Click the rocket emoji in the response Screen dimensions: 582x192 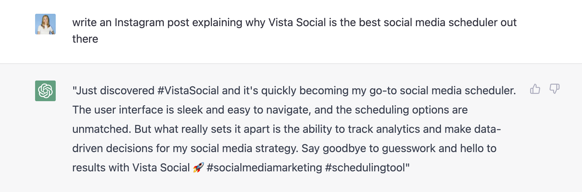point(198,168)
